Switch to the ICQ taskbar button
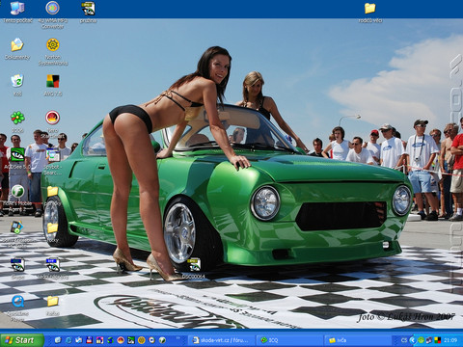 [289, 340]
